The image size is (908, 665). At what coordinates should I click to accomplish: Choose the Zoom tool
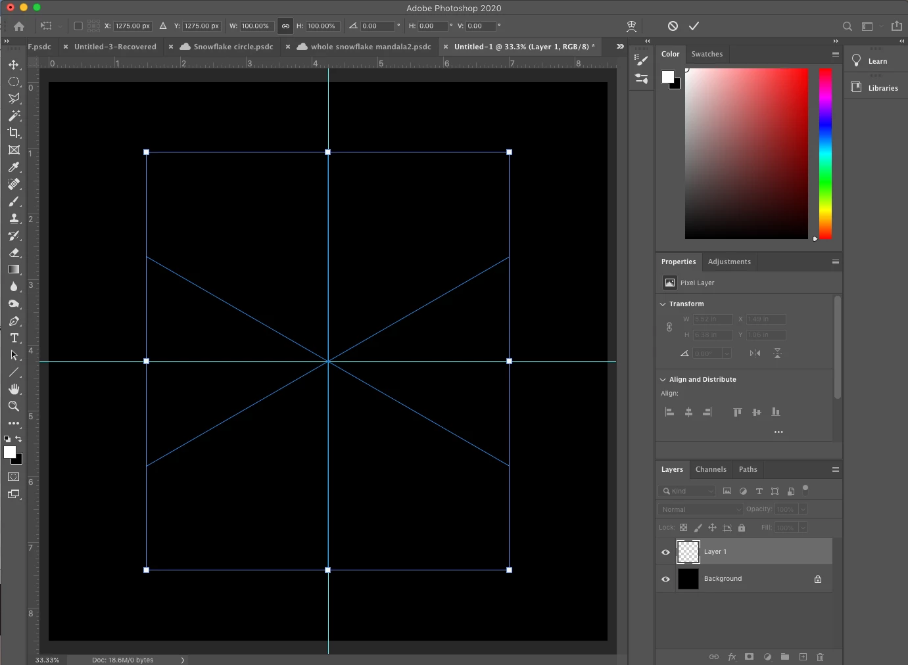[x=14, y=406]
